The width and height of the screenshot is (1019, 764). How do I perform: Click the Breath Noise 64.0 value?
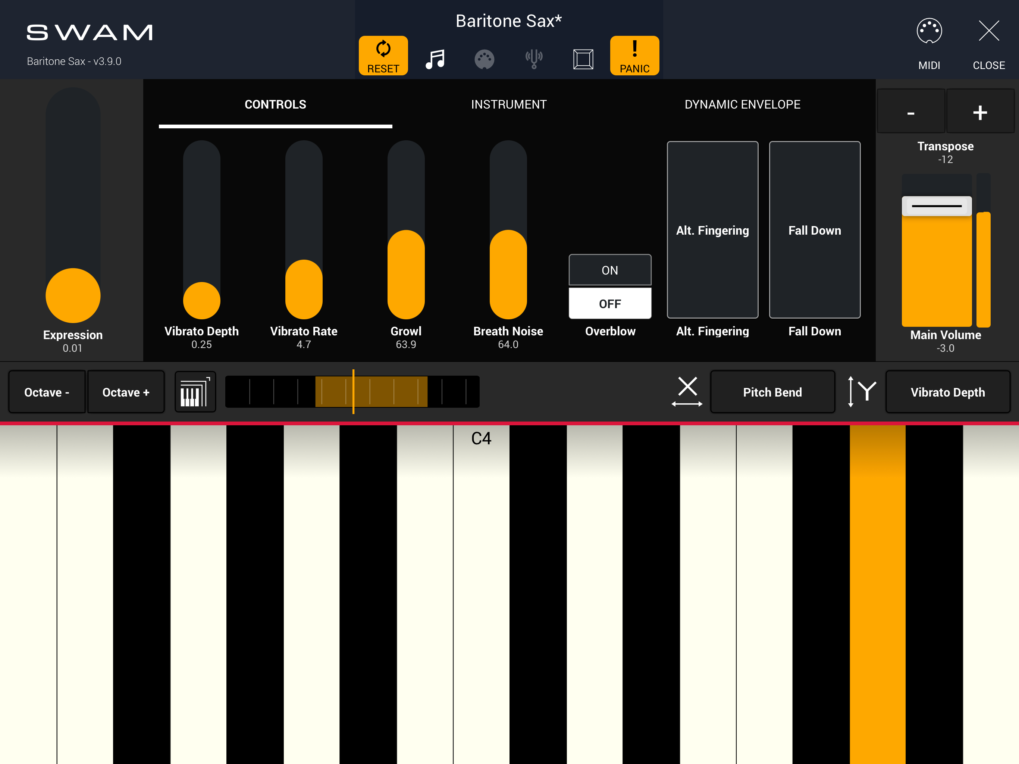508,344
